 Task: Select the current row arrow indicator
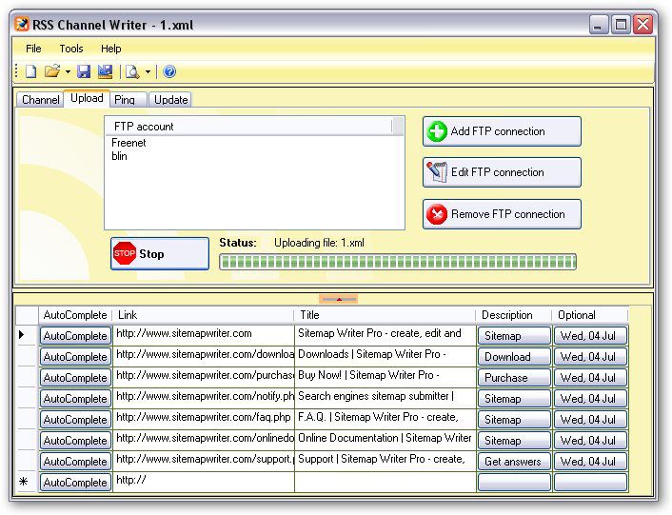[x=27, y=335]
